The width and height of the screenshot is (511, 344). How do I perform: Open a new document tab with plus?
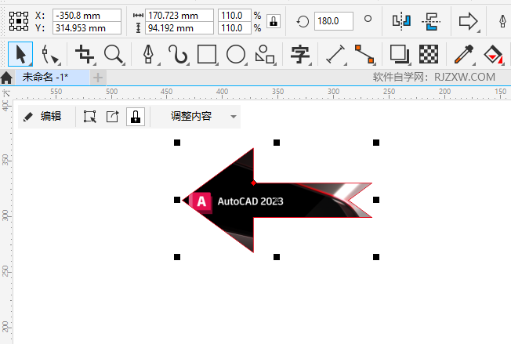(98, 78)
